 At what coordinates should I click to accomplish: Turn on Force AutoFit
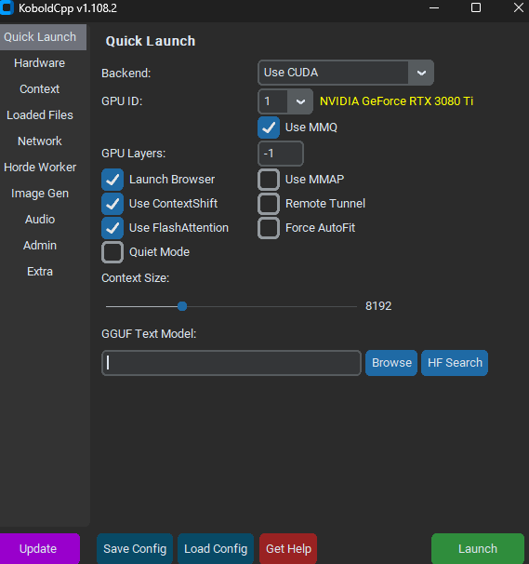[x=269, y=228]
